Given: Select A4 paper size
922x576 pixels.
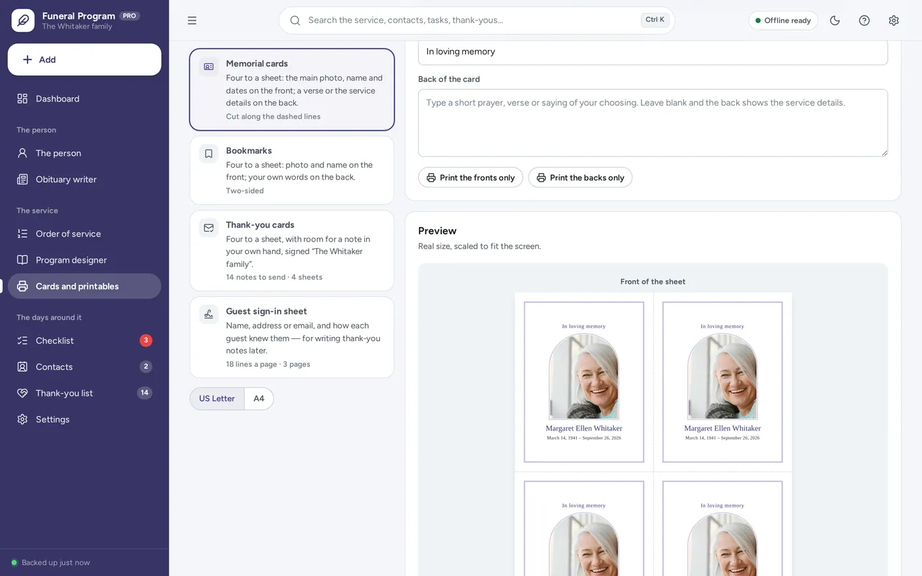Looking at the screenshot, I should 259,399.
